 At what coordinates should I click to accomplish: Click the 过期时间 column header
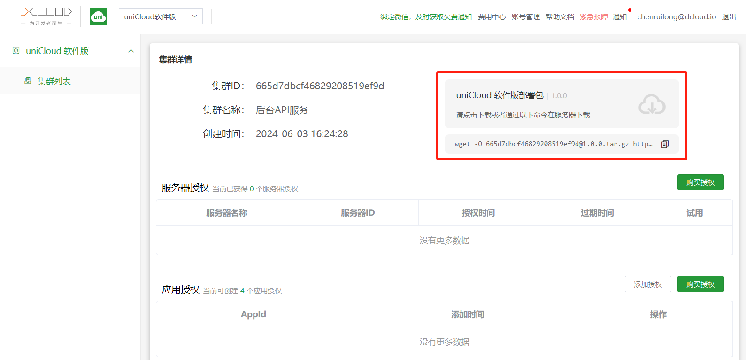(x=597, y=213)
